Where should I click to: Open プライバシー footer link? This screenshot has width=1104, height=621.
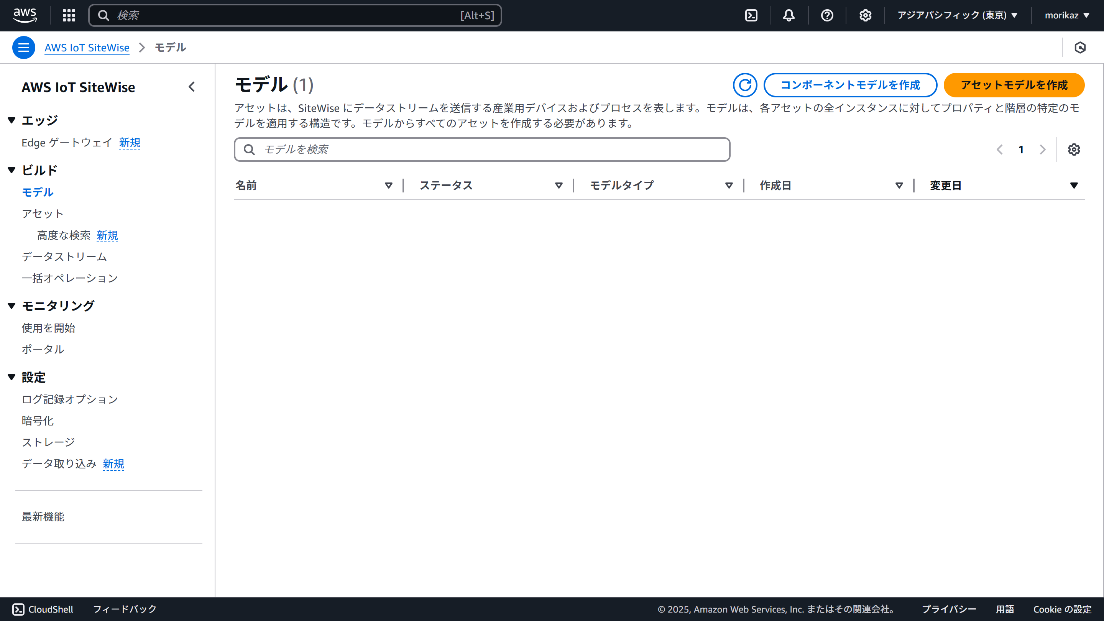[949, 609]
